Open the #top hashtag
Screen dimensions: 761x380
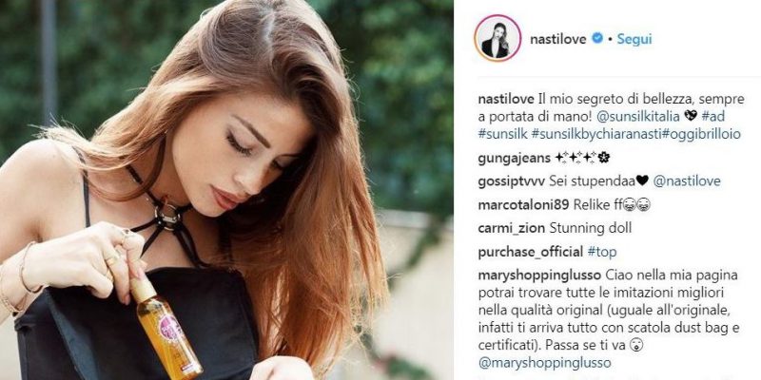pyautogui.click(x=602, y=252)
